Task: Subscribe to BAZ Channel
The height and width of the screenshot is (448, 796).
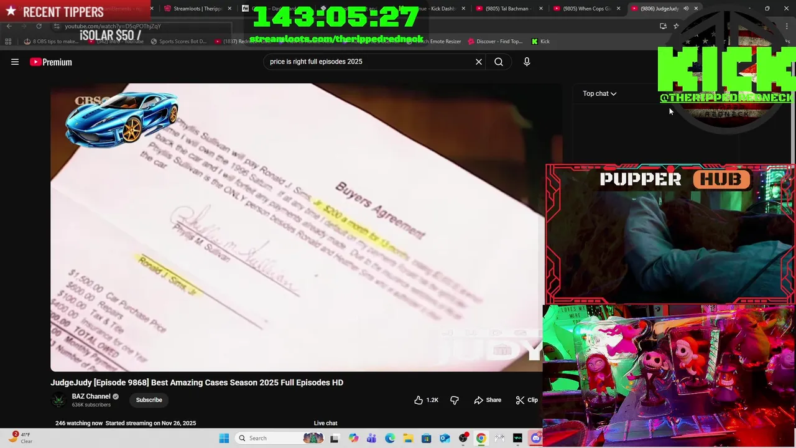Action: click(149, 400)
